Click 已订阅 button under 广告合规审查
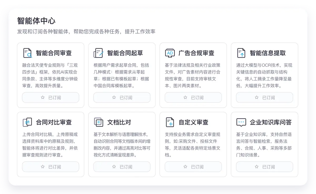 pyautogui.click(x=193, y=98)
